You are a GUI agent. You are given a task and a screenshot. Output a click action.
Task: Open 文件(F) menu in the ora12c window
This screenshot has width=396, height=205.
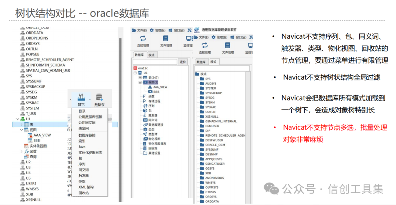139,30
